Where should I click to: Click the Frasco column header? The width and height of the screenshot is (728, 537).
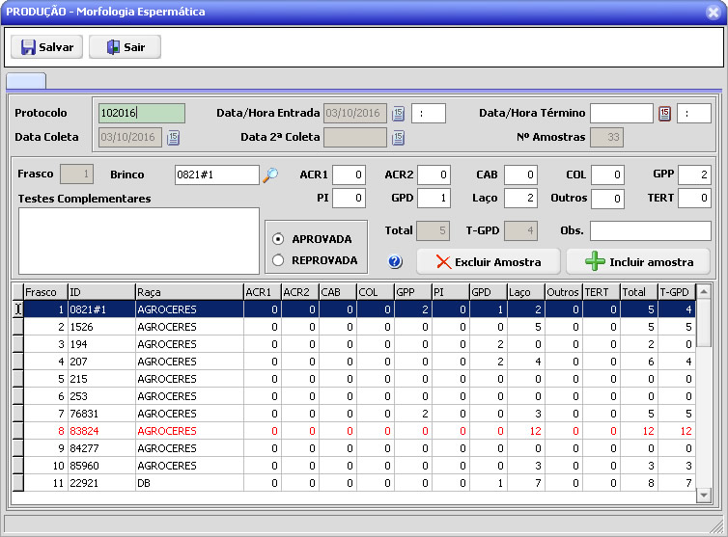[45, 292]
